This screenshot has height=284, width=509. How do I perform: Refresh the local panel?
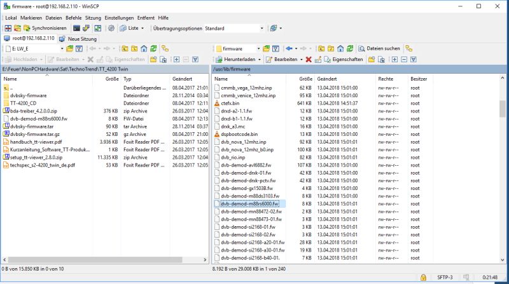pos(153,49)
